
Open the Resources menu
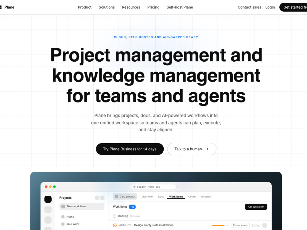click(x=131, y=7)
